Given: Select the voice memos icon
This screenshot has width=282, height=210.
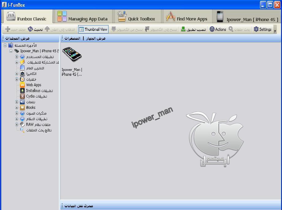Looking at the screenshot, I should [22, 113].
